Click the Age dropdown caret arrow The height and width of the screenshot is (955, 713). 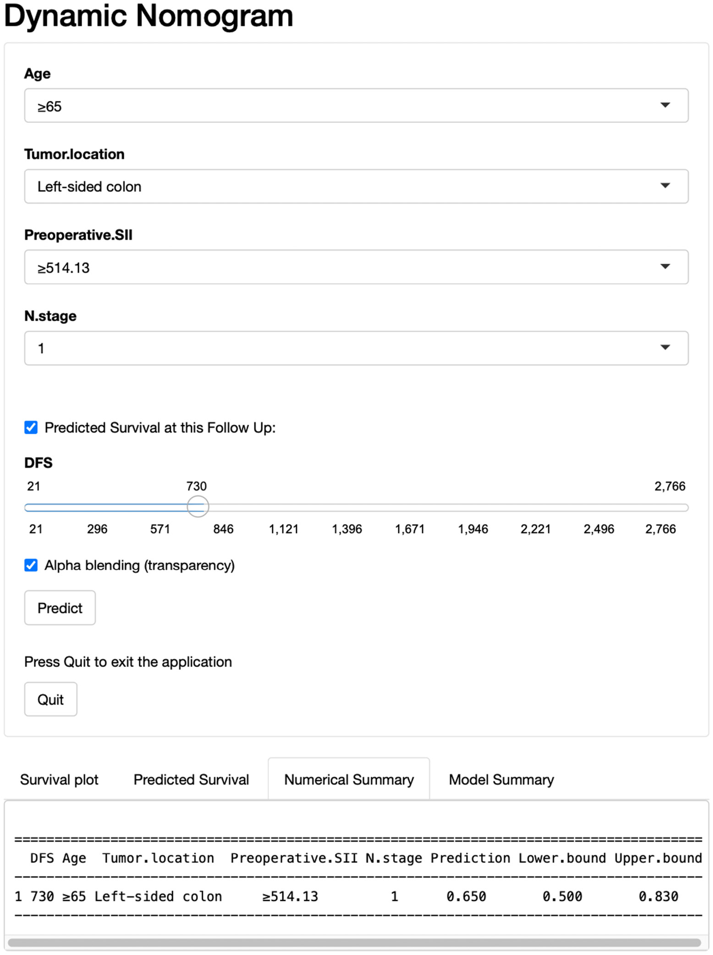coord(665,105)
